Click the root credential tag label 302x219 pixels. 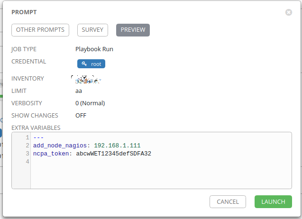coord(96,64)
